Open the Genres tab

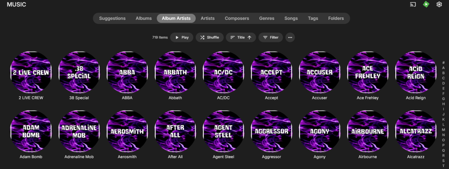pos(267,18)
